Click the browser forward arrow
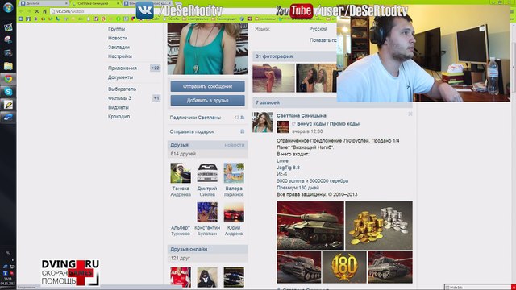Screen dimensions: 516x290 (x=29, y=11)
